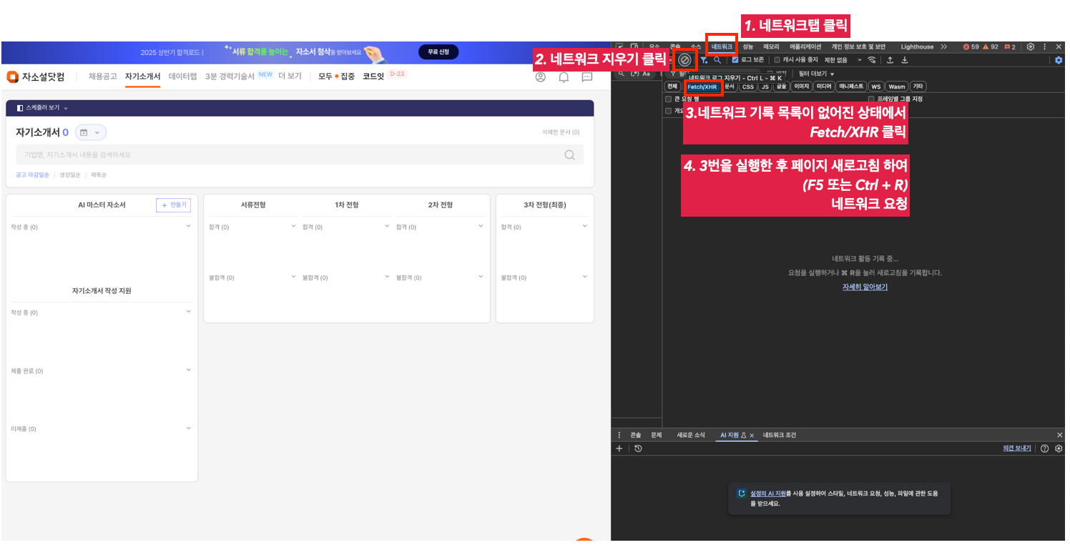The width and height of the screenshot is (1070, 555).
Task: Toggle the 로그 보존 checkbox
Action: 735,60
